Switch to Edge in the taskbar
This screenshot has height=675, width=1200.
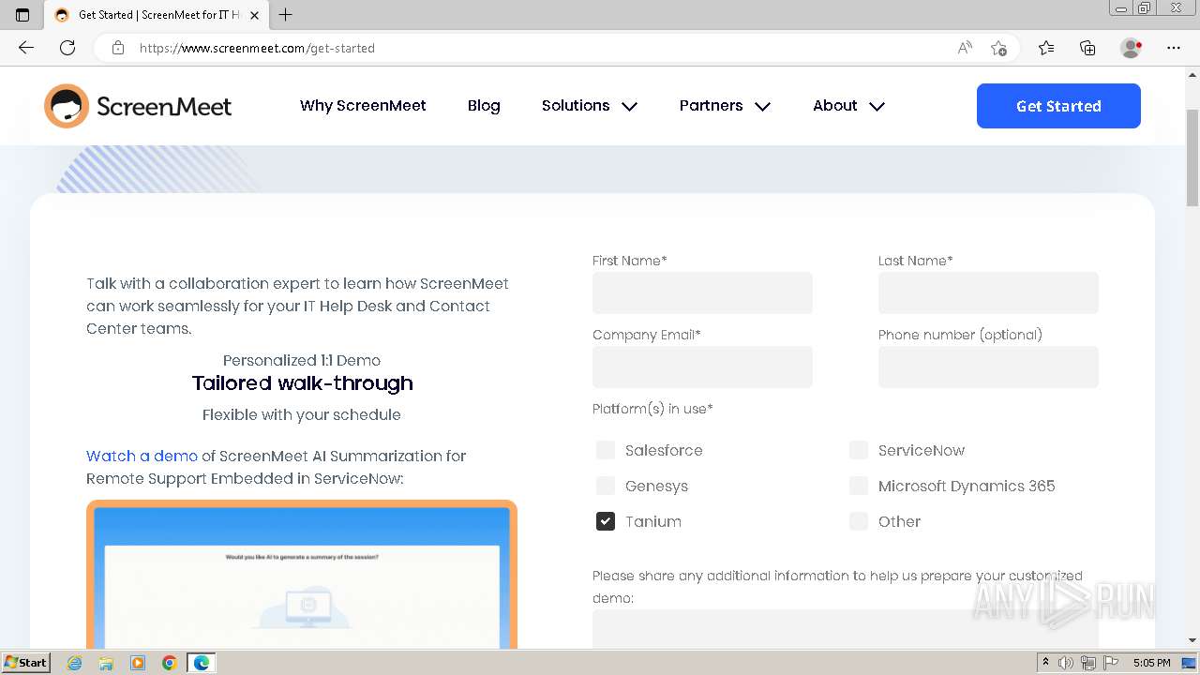(x=202, y=663)
